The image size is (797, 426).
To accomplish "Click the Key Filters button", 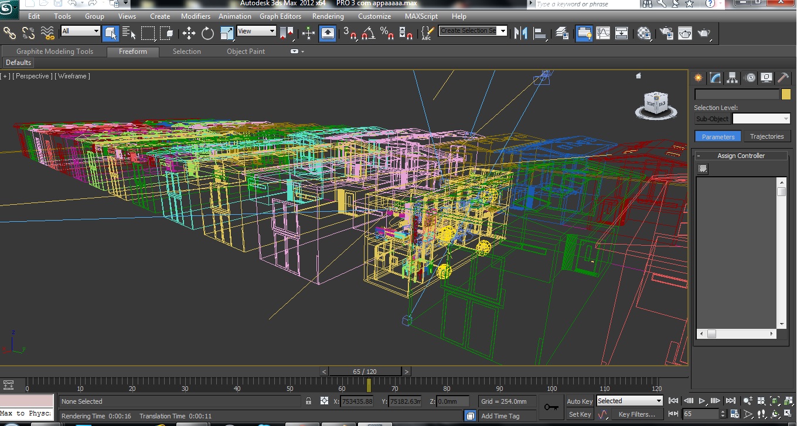I will click(x=638, y=414).
